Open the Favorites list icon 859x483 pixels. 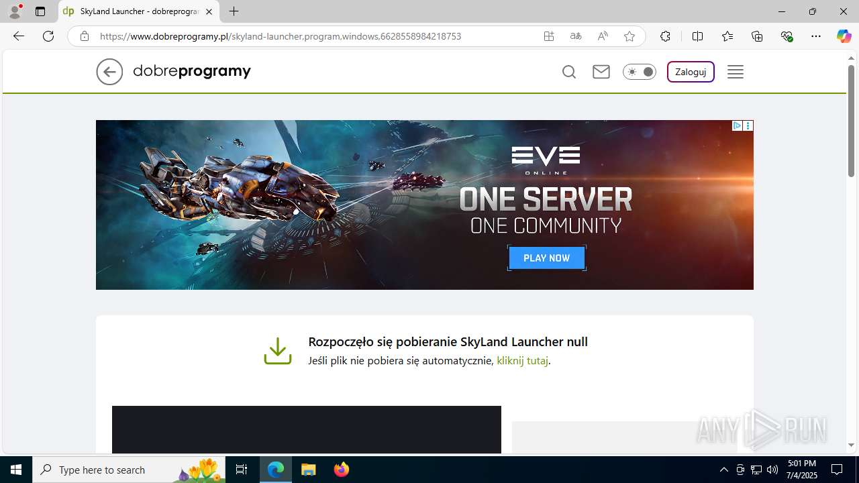727,36
